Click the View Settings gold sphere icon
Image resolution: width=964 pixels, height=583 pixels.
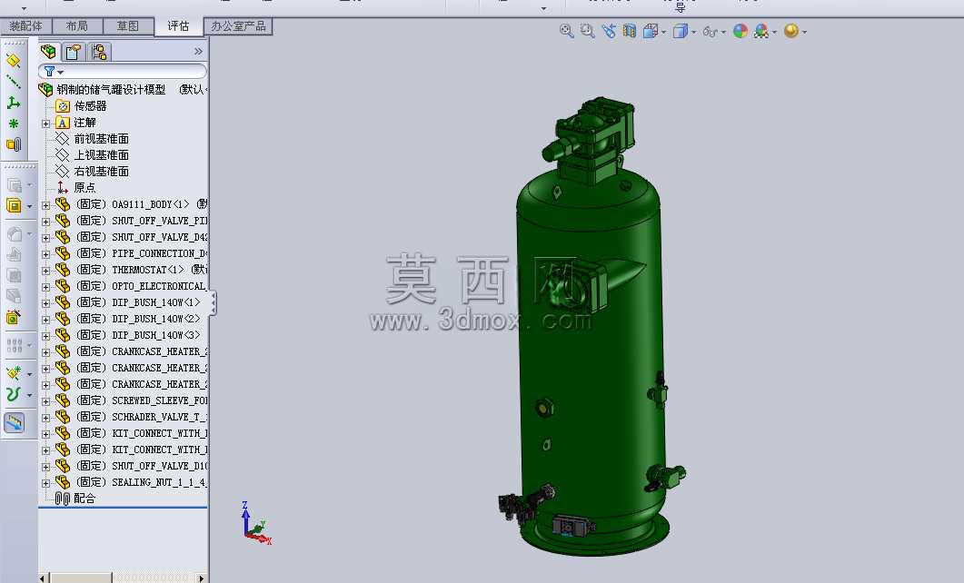(x=791, y=31)
